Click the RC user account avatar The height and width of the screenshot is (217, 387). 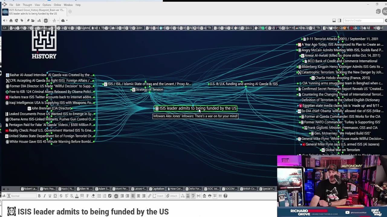(385, 11)
